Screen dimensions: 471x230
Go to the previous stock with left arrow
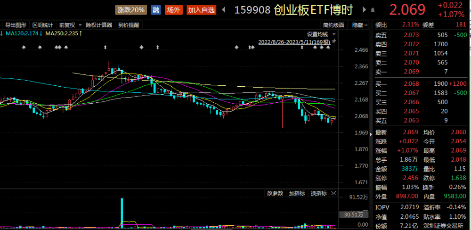pos(223,10)
